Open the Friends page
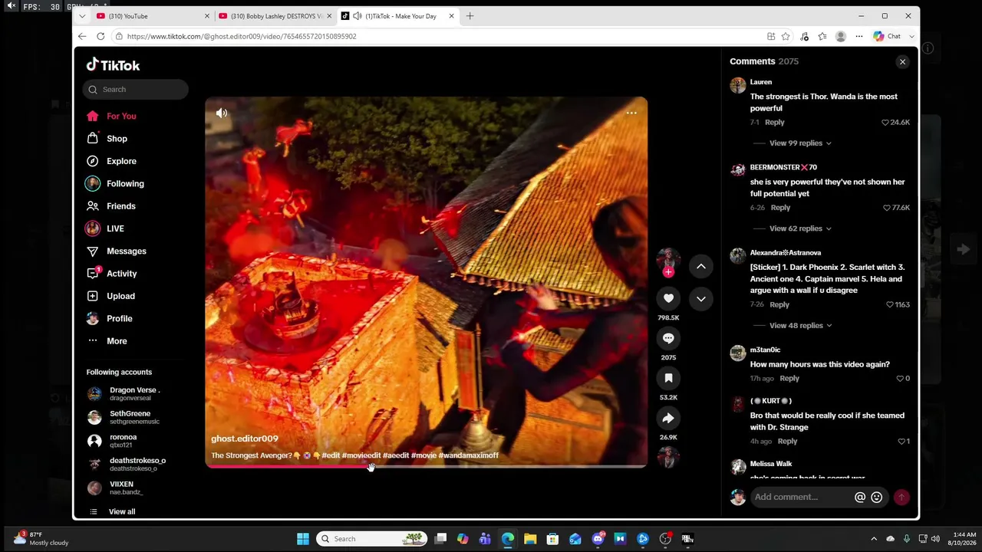The image size is (982, 552). click(x=111, y=206)
